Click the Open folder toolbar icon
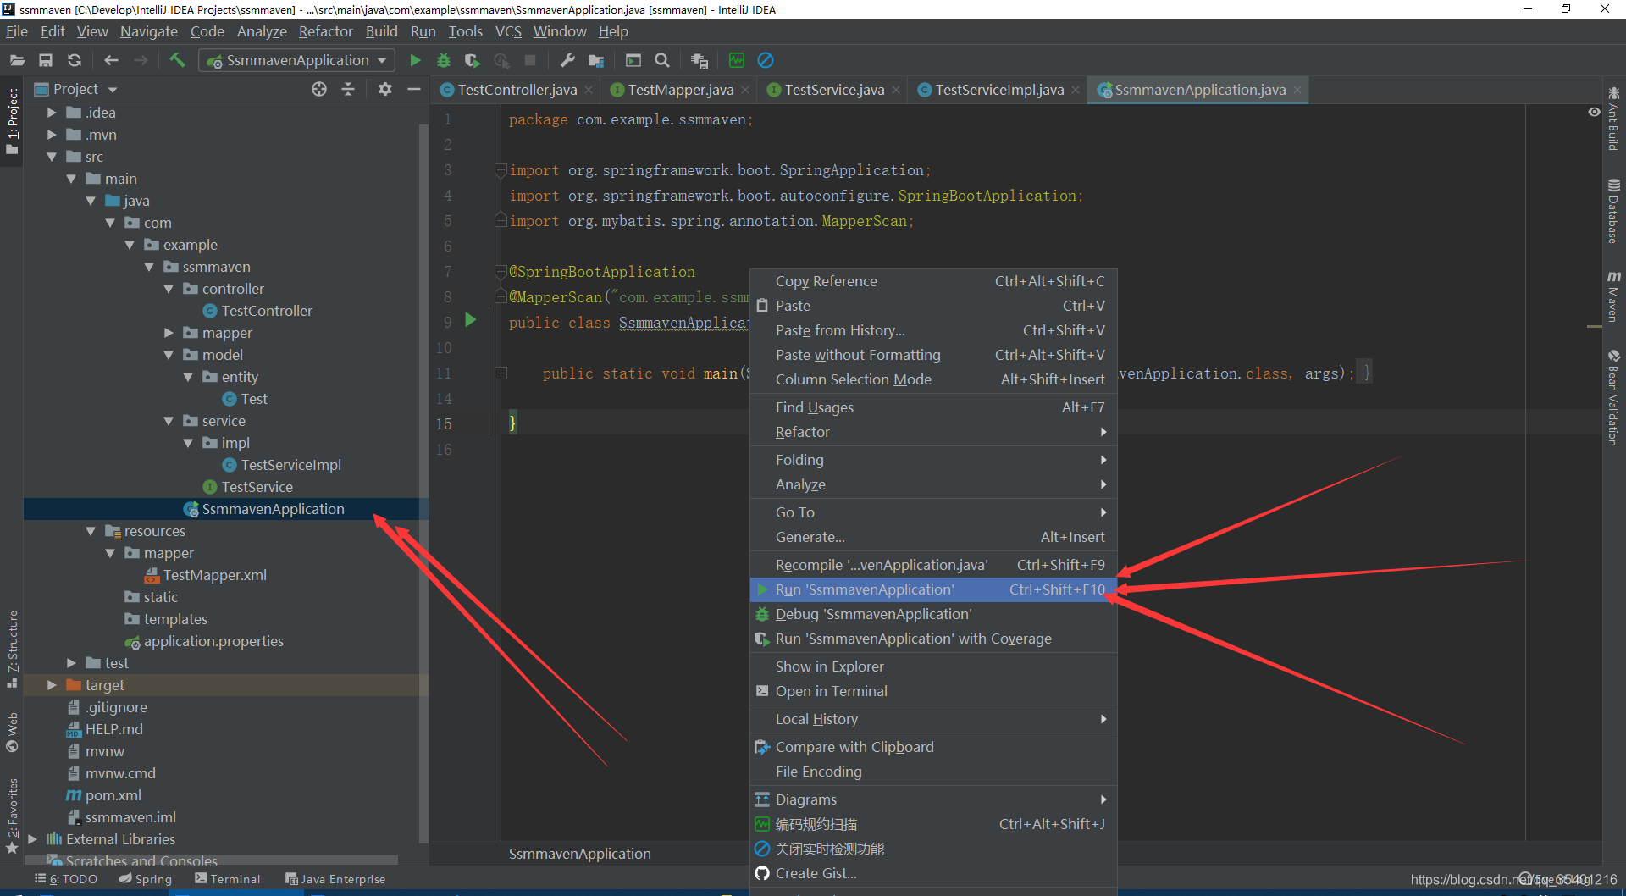Screen dimensions: 1626x896 17,60
